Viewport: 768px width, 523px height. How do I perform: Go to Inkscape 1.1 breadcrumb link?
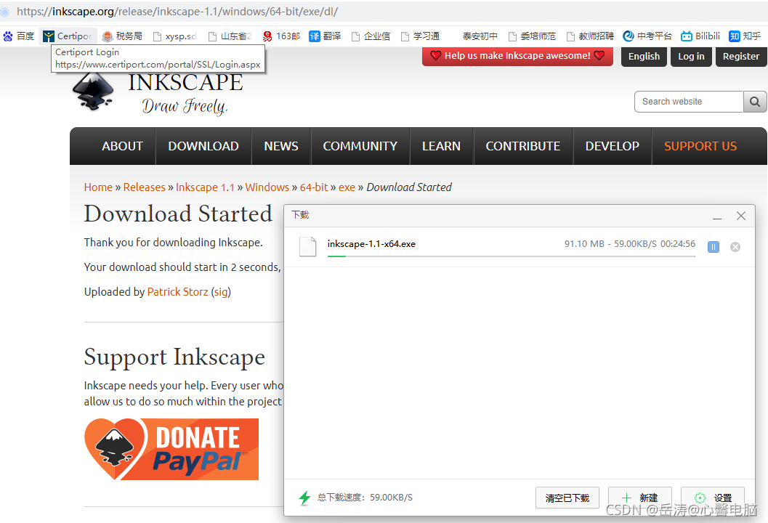(x=205, y=187)
